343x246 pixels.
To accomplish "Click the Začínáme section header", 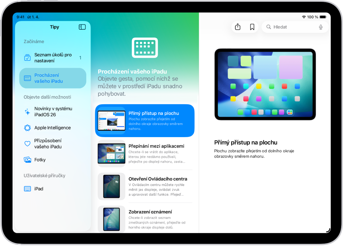I will 34,41.
